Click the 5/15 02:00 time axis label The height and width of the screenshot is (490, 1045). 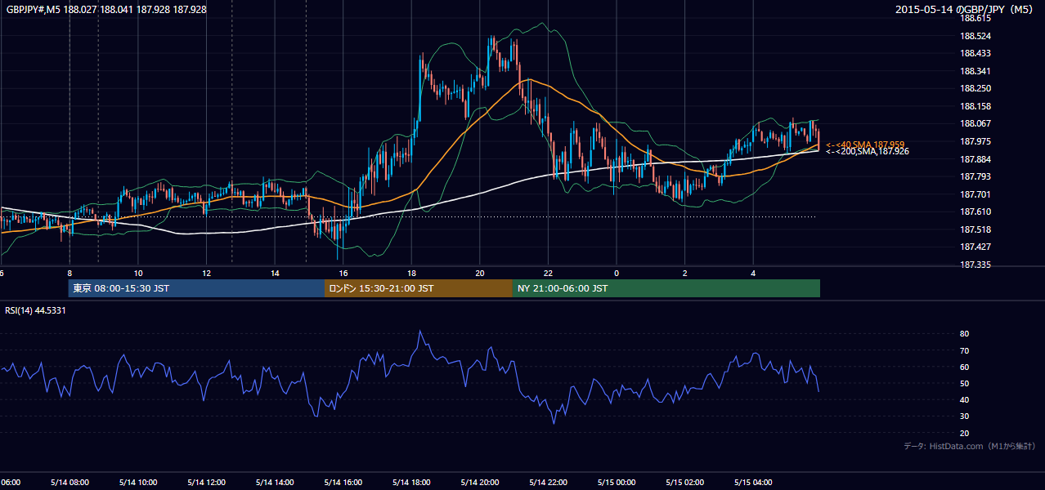click(684, 482)
